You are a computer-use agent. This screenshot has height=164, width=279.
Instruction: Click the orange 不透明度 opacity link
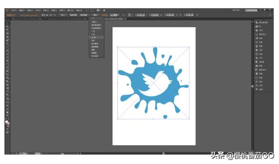[105, 15]
